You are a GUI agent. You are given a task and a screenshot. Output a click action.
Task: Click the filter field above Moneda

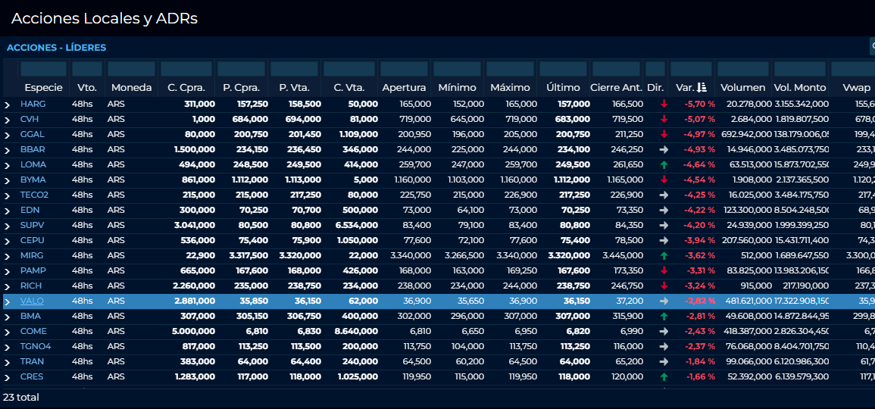(131, 69)
